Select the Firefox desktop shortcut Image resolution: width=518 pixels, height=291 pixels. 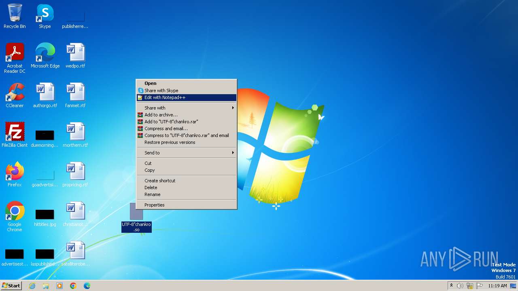(x=15, y=175)
